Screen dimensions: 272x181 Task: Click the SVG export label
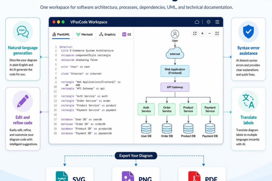click(x=79, y=178)
